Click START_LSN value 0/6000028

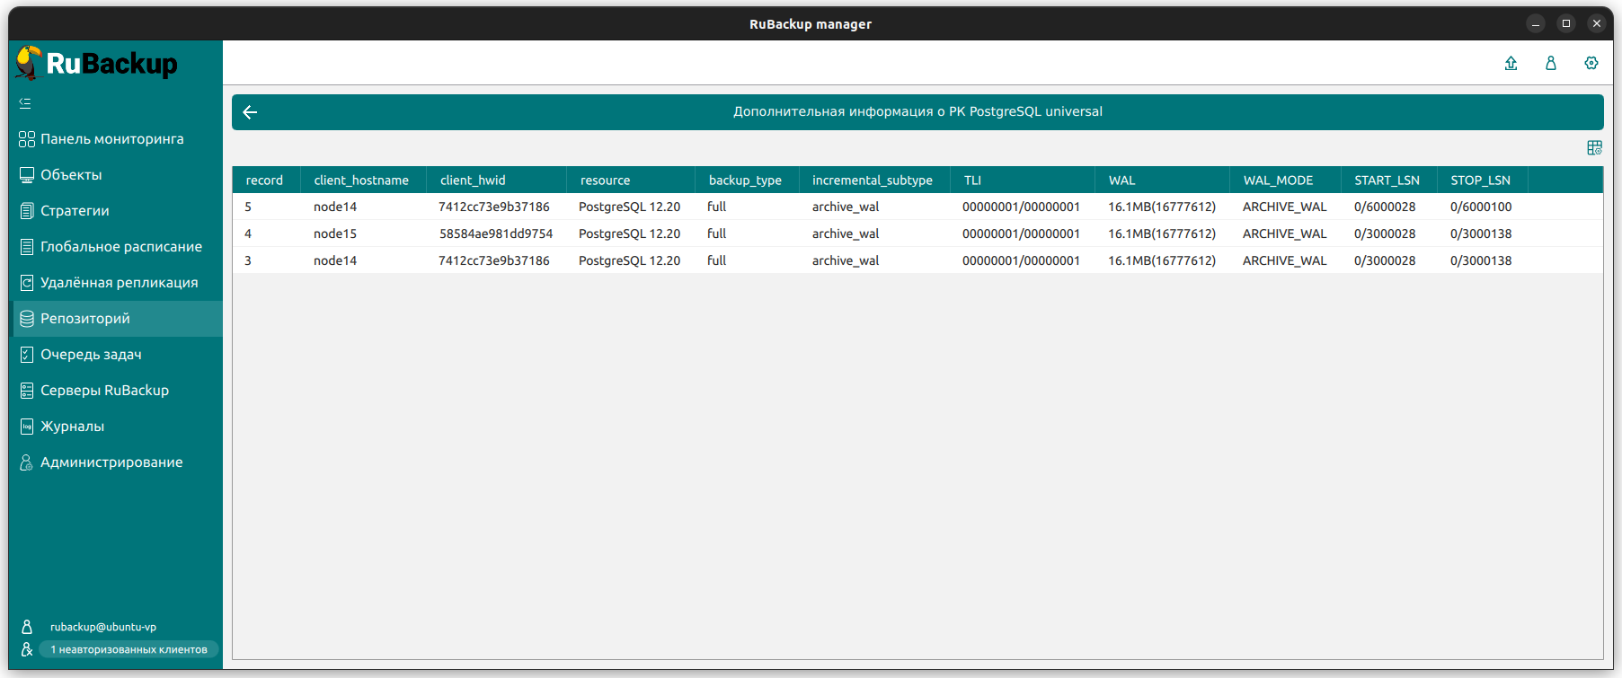[x=1385, y=207]
